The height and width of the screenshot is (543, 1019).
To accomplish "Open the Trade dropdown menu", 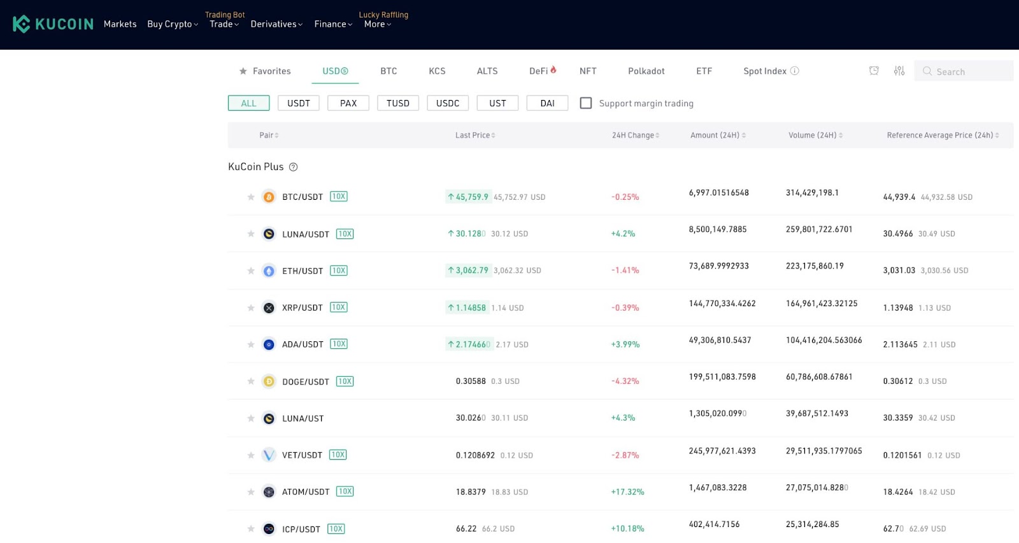I will (224, 24).
